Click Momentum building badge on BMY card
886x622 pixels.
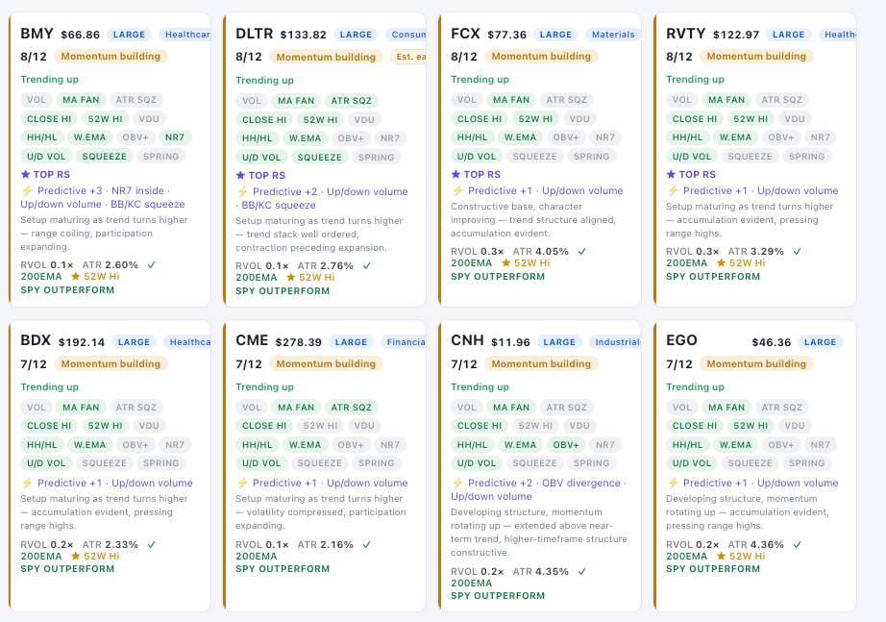(111, 56)
